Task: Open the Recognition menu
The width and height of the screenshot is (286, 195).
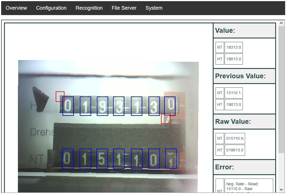Action: [89, 8]
